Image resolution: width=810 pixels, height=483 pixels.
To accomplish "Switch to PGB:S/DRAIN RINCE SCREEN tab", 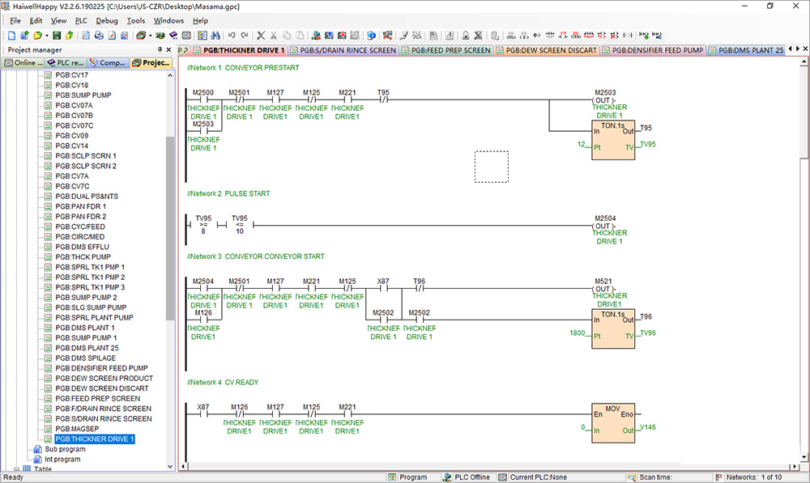I will pos(343,50).
